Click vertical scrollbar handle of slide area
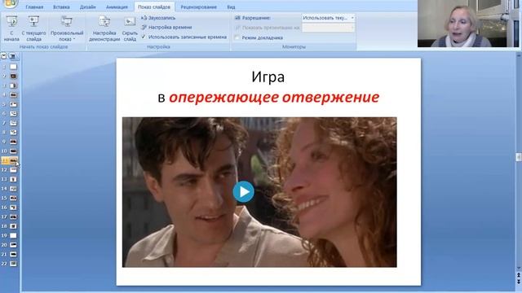Image resolution: width=522 pixels, height=293 pixels. coord(519,157)
